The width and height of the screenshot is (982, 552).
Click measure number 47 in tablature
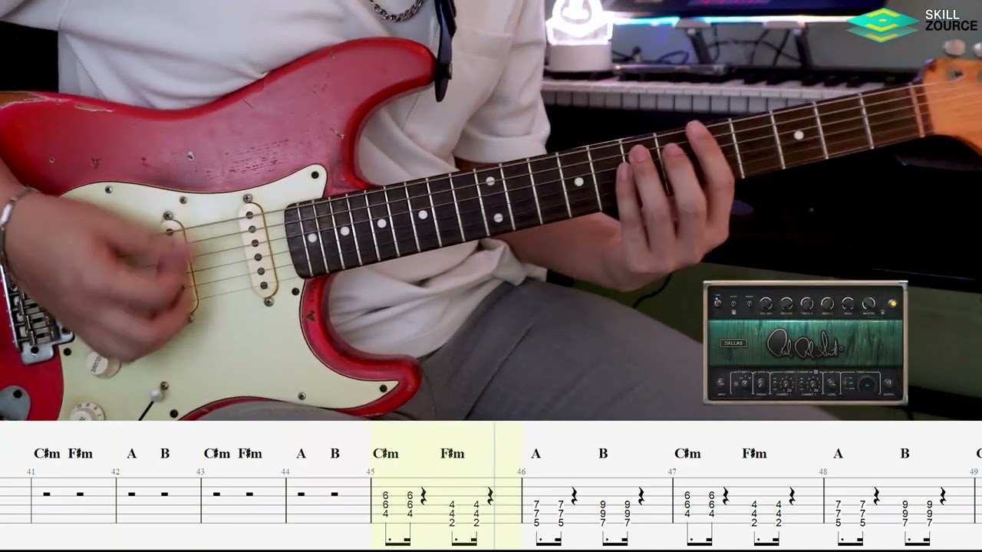672,472
